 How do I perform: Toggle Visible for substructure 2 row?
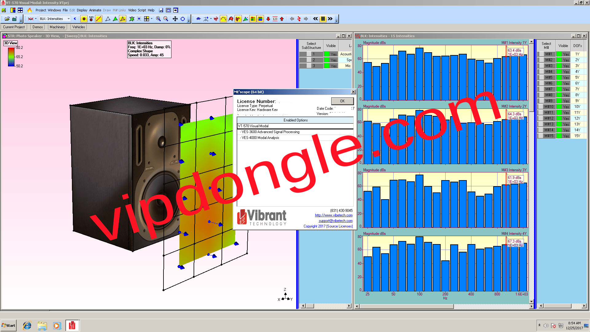tap(331, 60)
